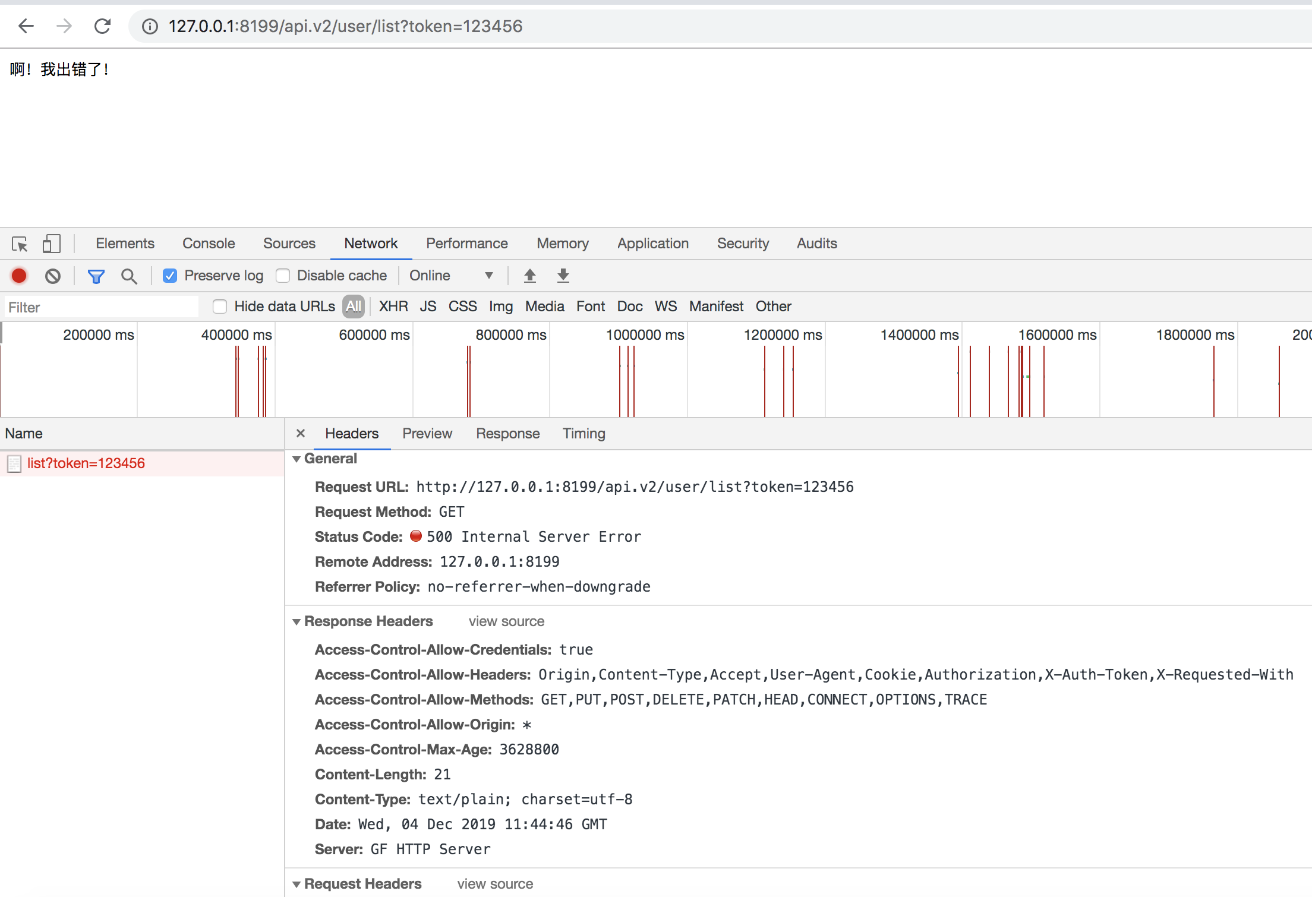Switch to the Console tab

click(x=209, y=244)
